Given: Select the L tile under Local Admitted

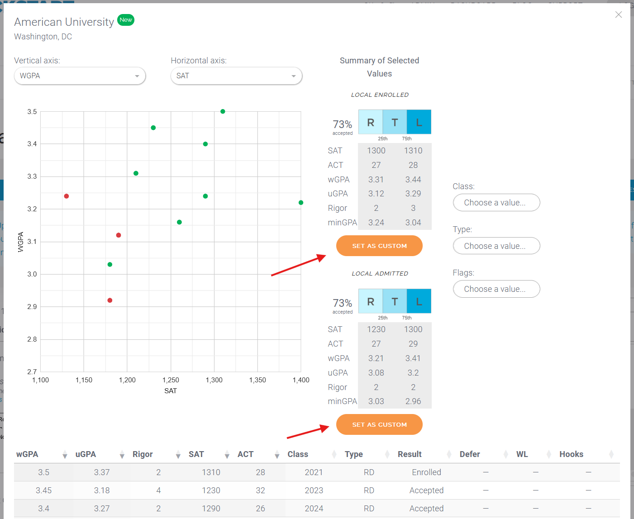Looking at the screenshot, I should pos(419,301).
